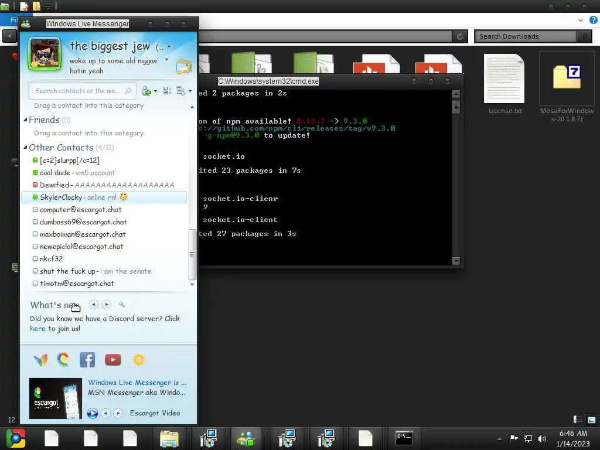Expand the Explorer ribbon chevron
This screenshot has height=450, width=600.
[x=581, y=20]
